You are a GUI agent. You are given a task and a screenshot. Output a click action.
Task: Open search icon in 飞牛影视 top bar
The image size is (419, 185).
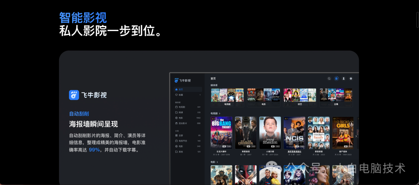[x=329, y=78]
